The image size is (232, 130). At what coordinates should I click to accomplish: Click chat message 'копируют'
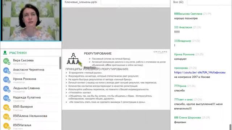pyautogui.click(x=180, y=59)
